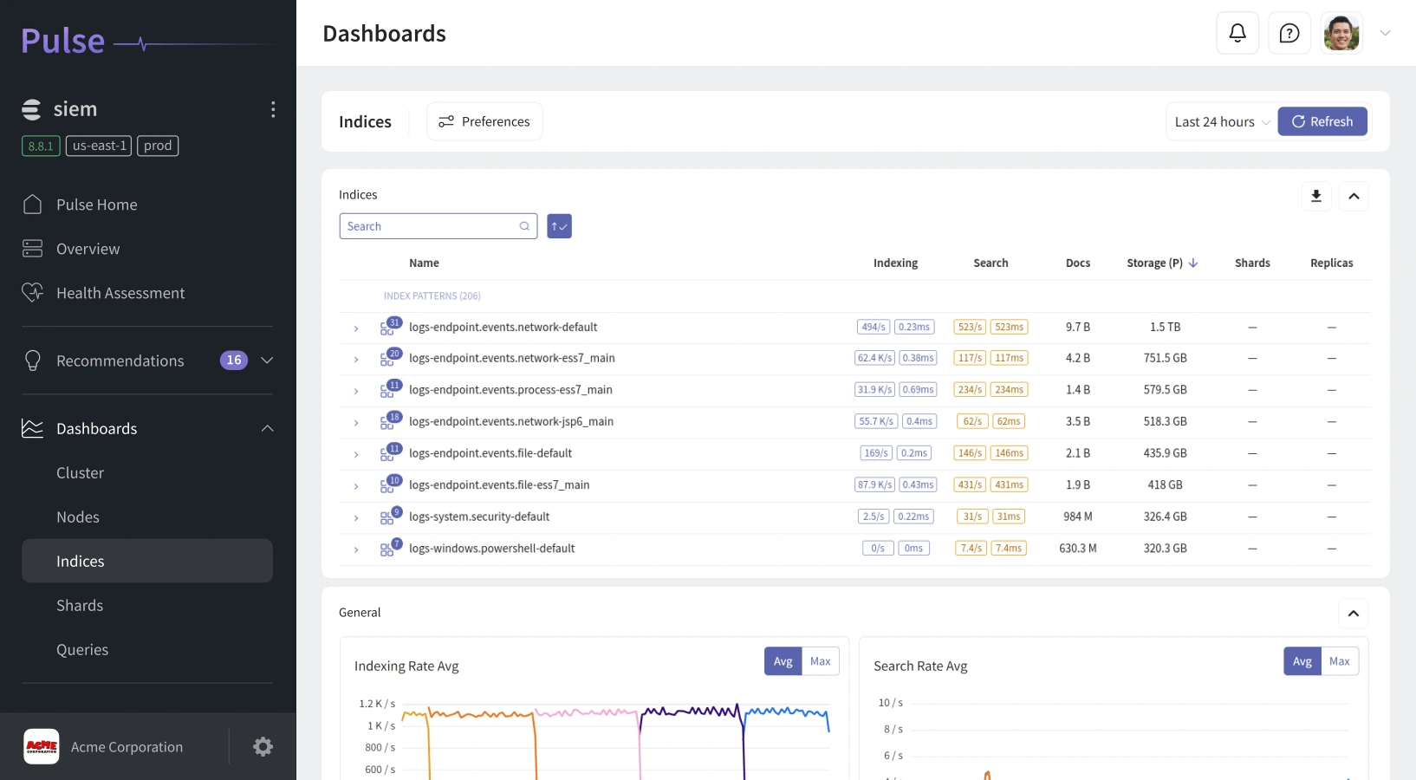
Task: Click the download indices icon
Action: point(1316,196)
